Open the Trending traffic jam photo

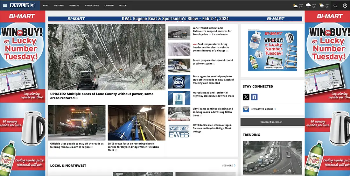click(272, 158)
